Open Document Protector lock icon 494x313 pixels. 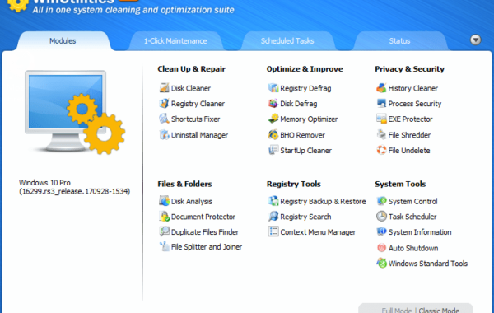click(x=164, y=217)
